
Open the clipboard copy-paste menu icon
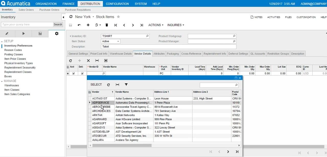click(x=98, y=25)
